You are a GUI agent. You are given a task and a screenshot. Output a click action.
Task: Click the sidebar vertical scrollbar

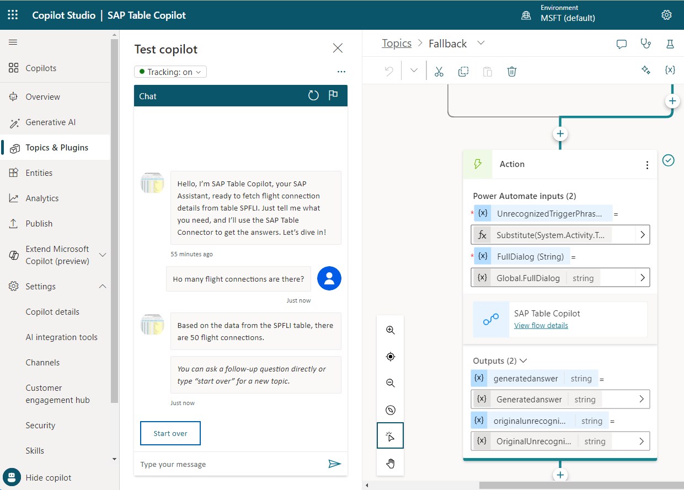115,220
